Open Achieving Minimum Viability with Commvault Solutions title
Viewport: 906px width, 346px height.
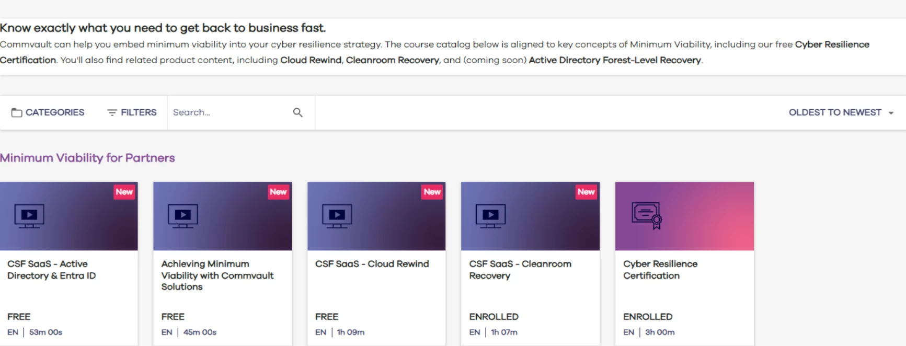point(217,275)
